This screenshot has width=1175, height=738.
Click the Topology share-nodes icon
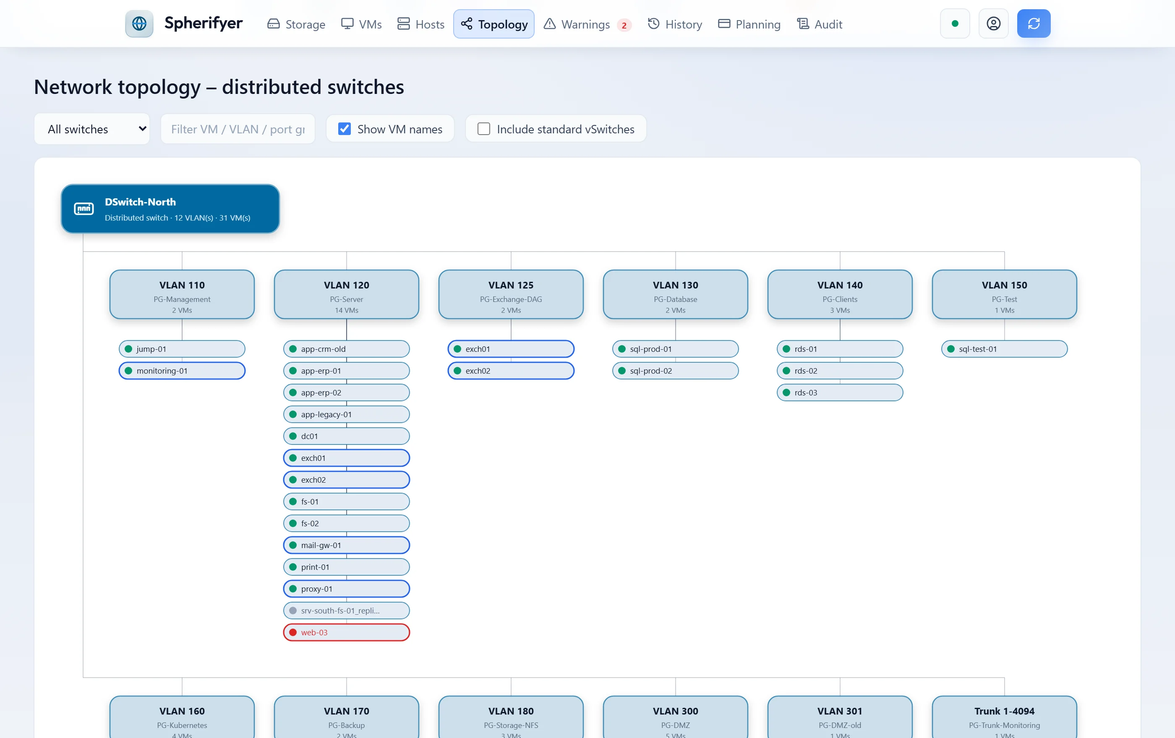point(467,24)
